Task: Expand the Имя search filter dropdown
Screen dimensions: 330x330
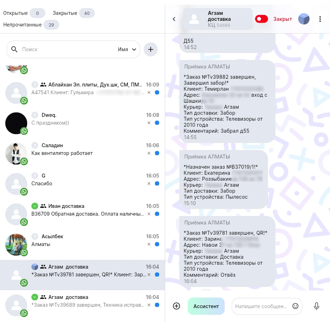Action: point(127,49)
